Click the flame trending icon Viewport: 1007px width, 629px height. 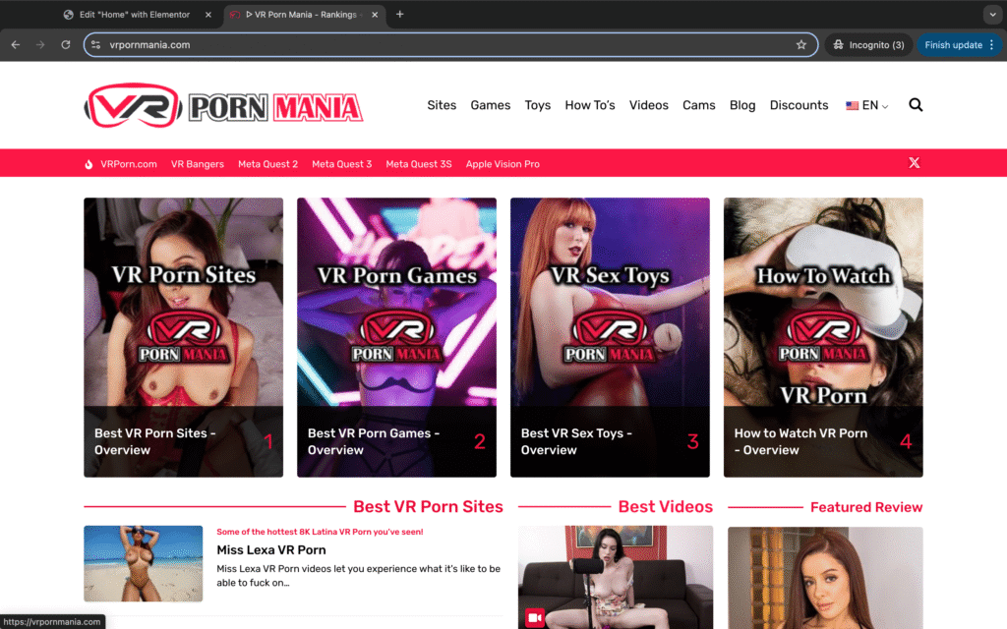coord(89,164)
